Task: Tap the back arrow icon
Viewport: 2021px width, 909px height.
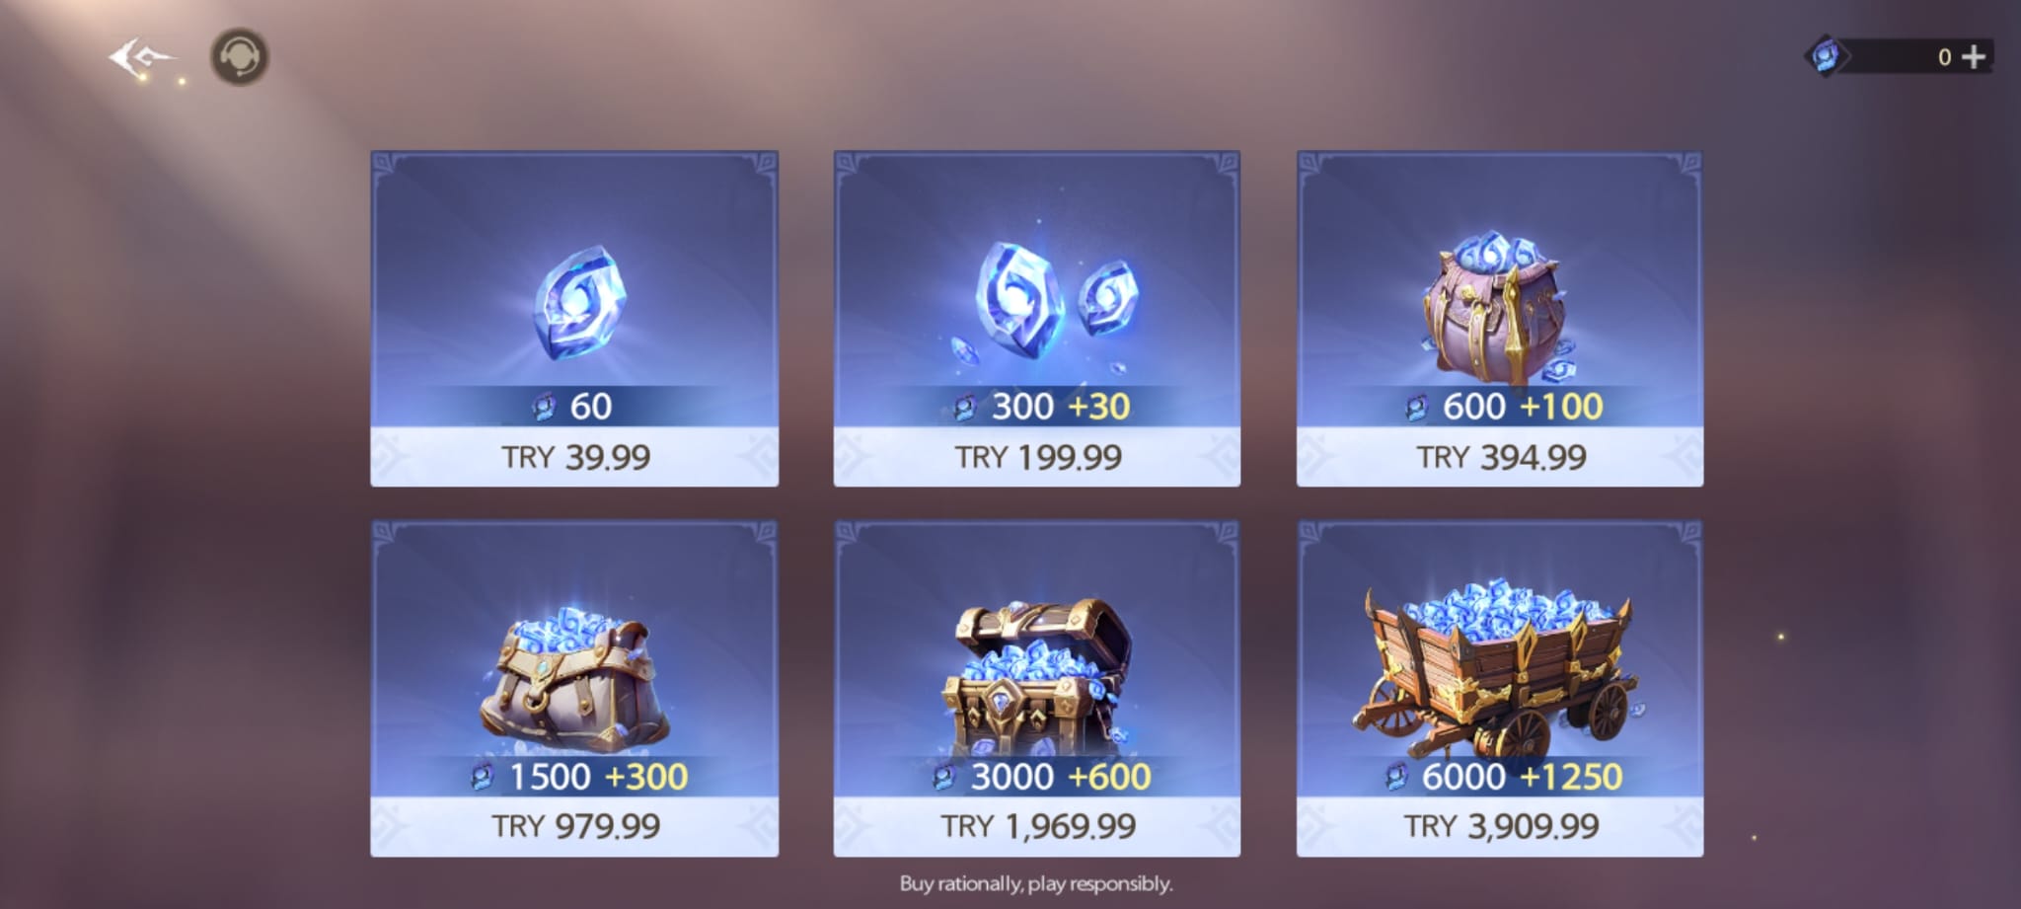Action: (141, 58)
